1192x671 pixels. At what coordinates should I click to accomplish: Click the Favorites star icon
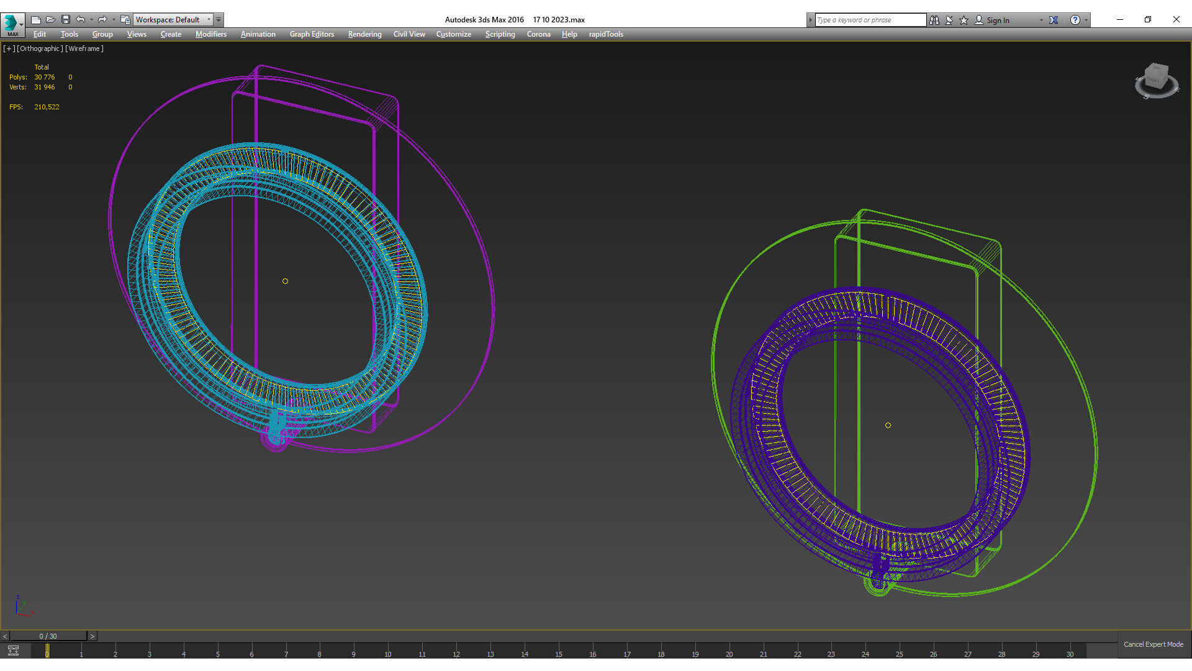(x=964, y=20)
